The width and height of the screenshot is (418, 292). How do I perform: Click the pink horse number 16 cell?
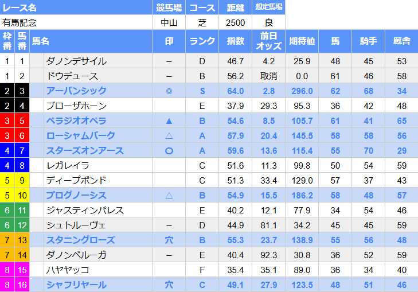[x=22, y=285]
